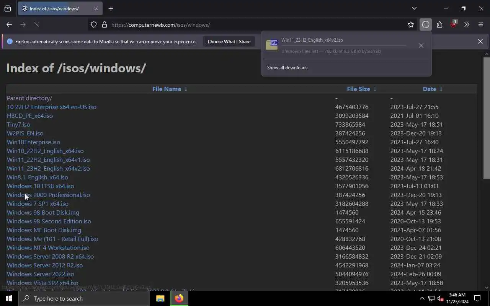
Task: Download Win8.1_English_x64.iso
Action: [x=38, y=177]
